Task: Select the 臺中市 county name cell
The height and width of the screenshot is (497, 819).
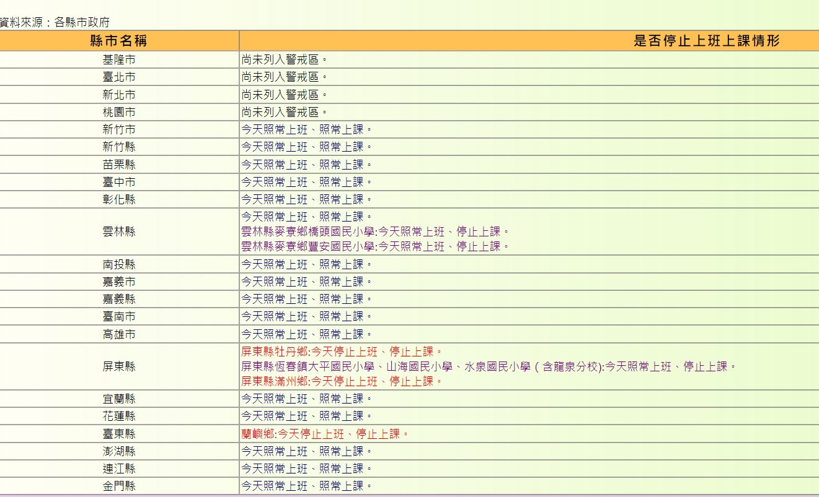Action: pos(119,182)
